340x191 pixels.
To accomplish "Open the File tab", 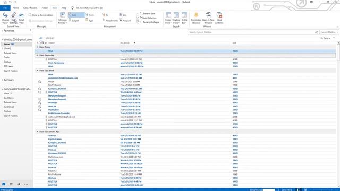I will (5, 8).
